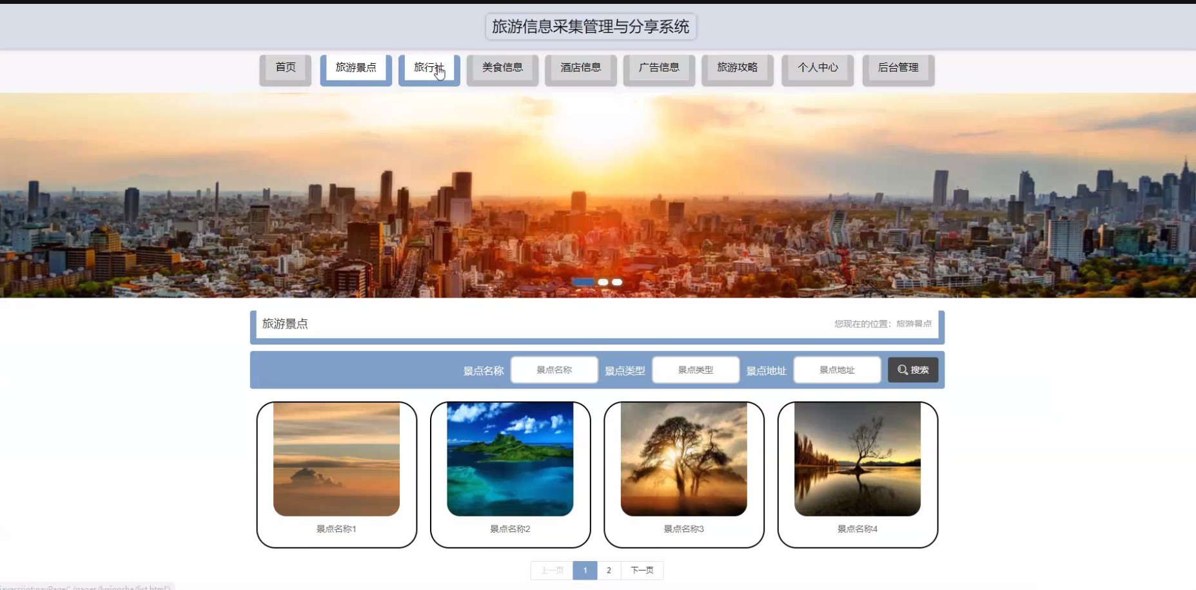This screenshot has height=590, width=1196.
Task: Click the 景点名称 search input field
Action: (553, 369)
